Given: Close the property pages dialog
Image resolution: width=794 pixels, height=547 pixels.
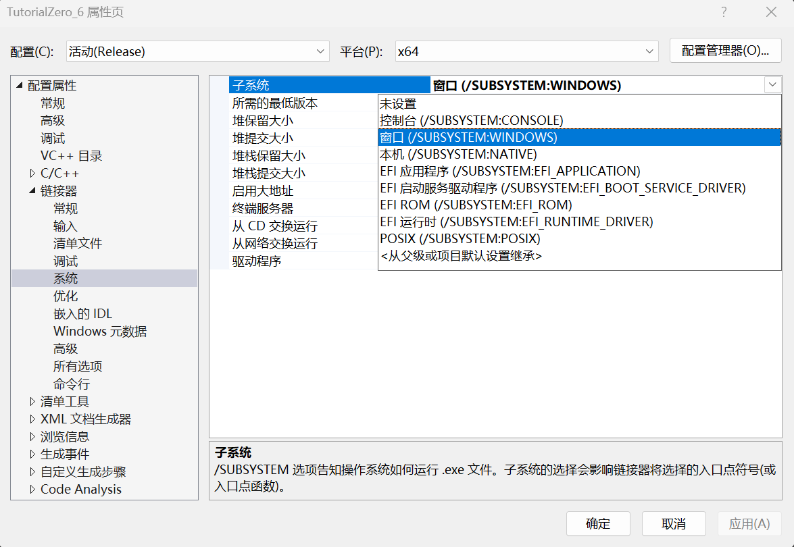Looking at the screenshot, I should [771, 12].
